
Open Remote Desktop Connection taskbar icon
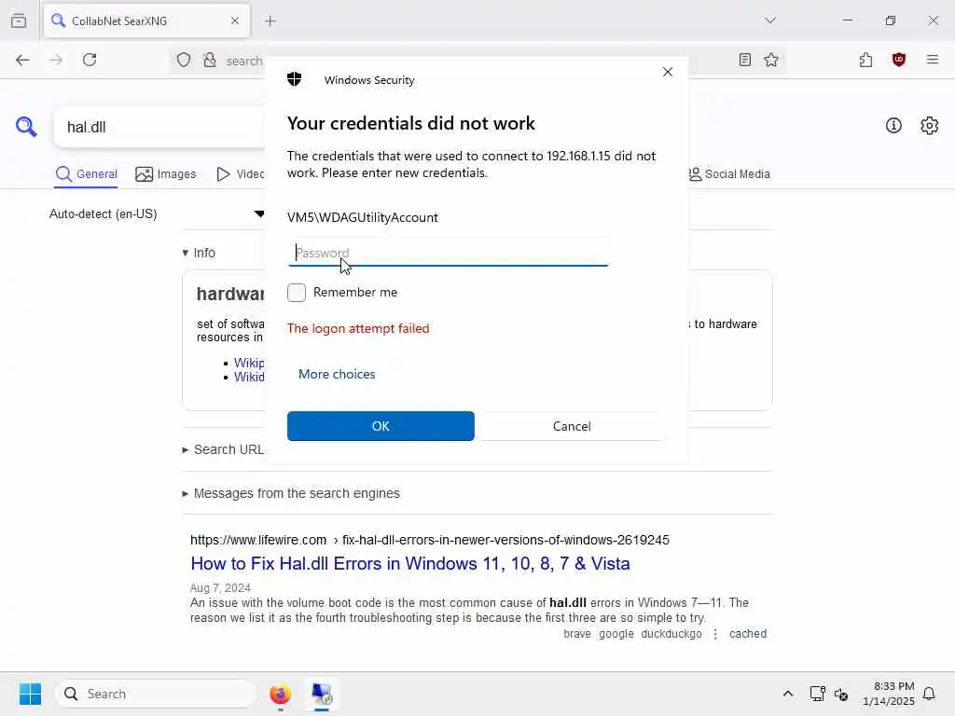(x=322, y=694)
